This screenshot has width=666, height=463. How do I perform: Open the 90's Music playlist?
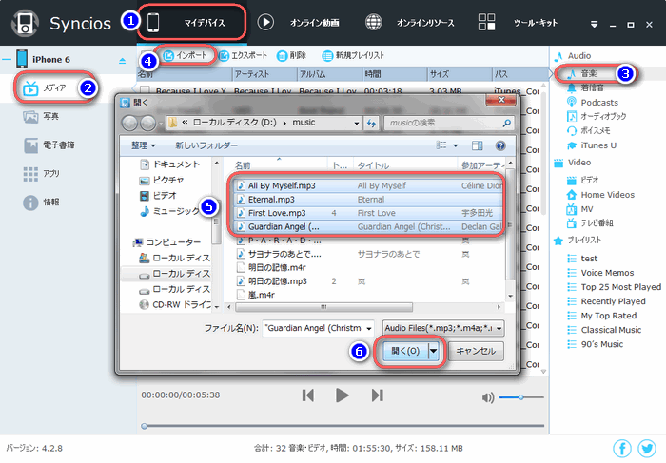point(595,344)
